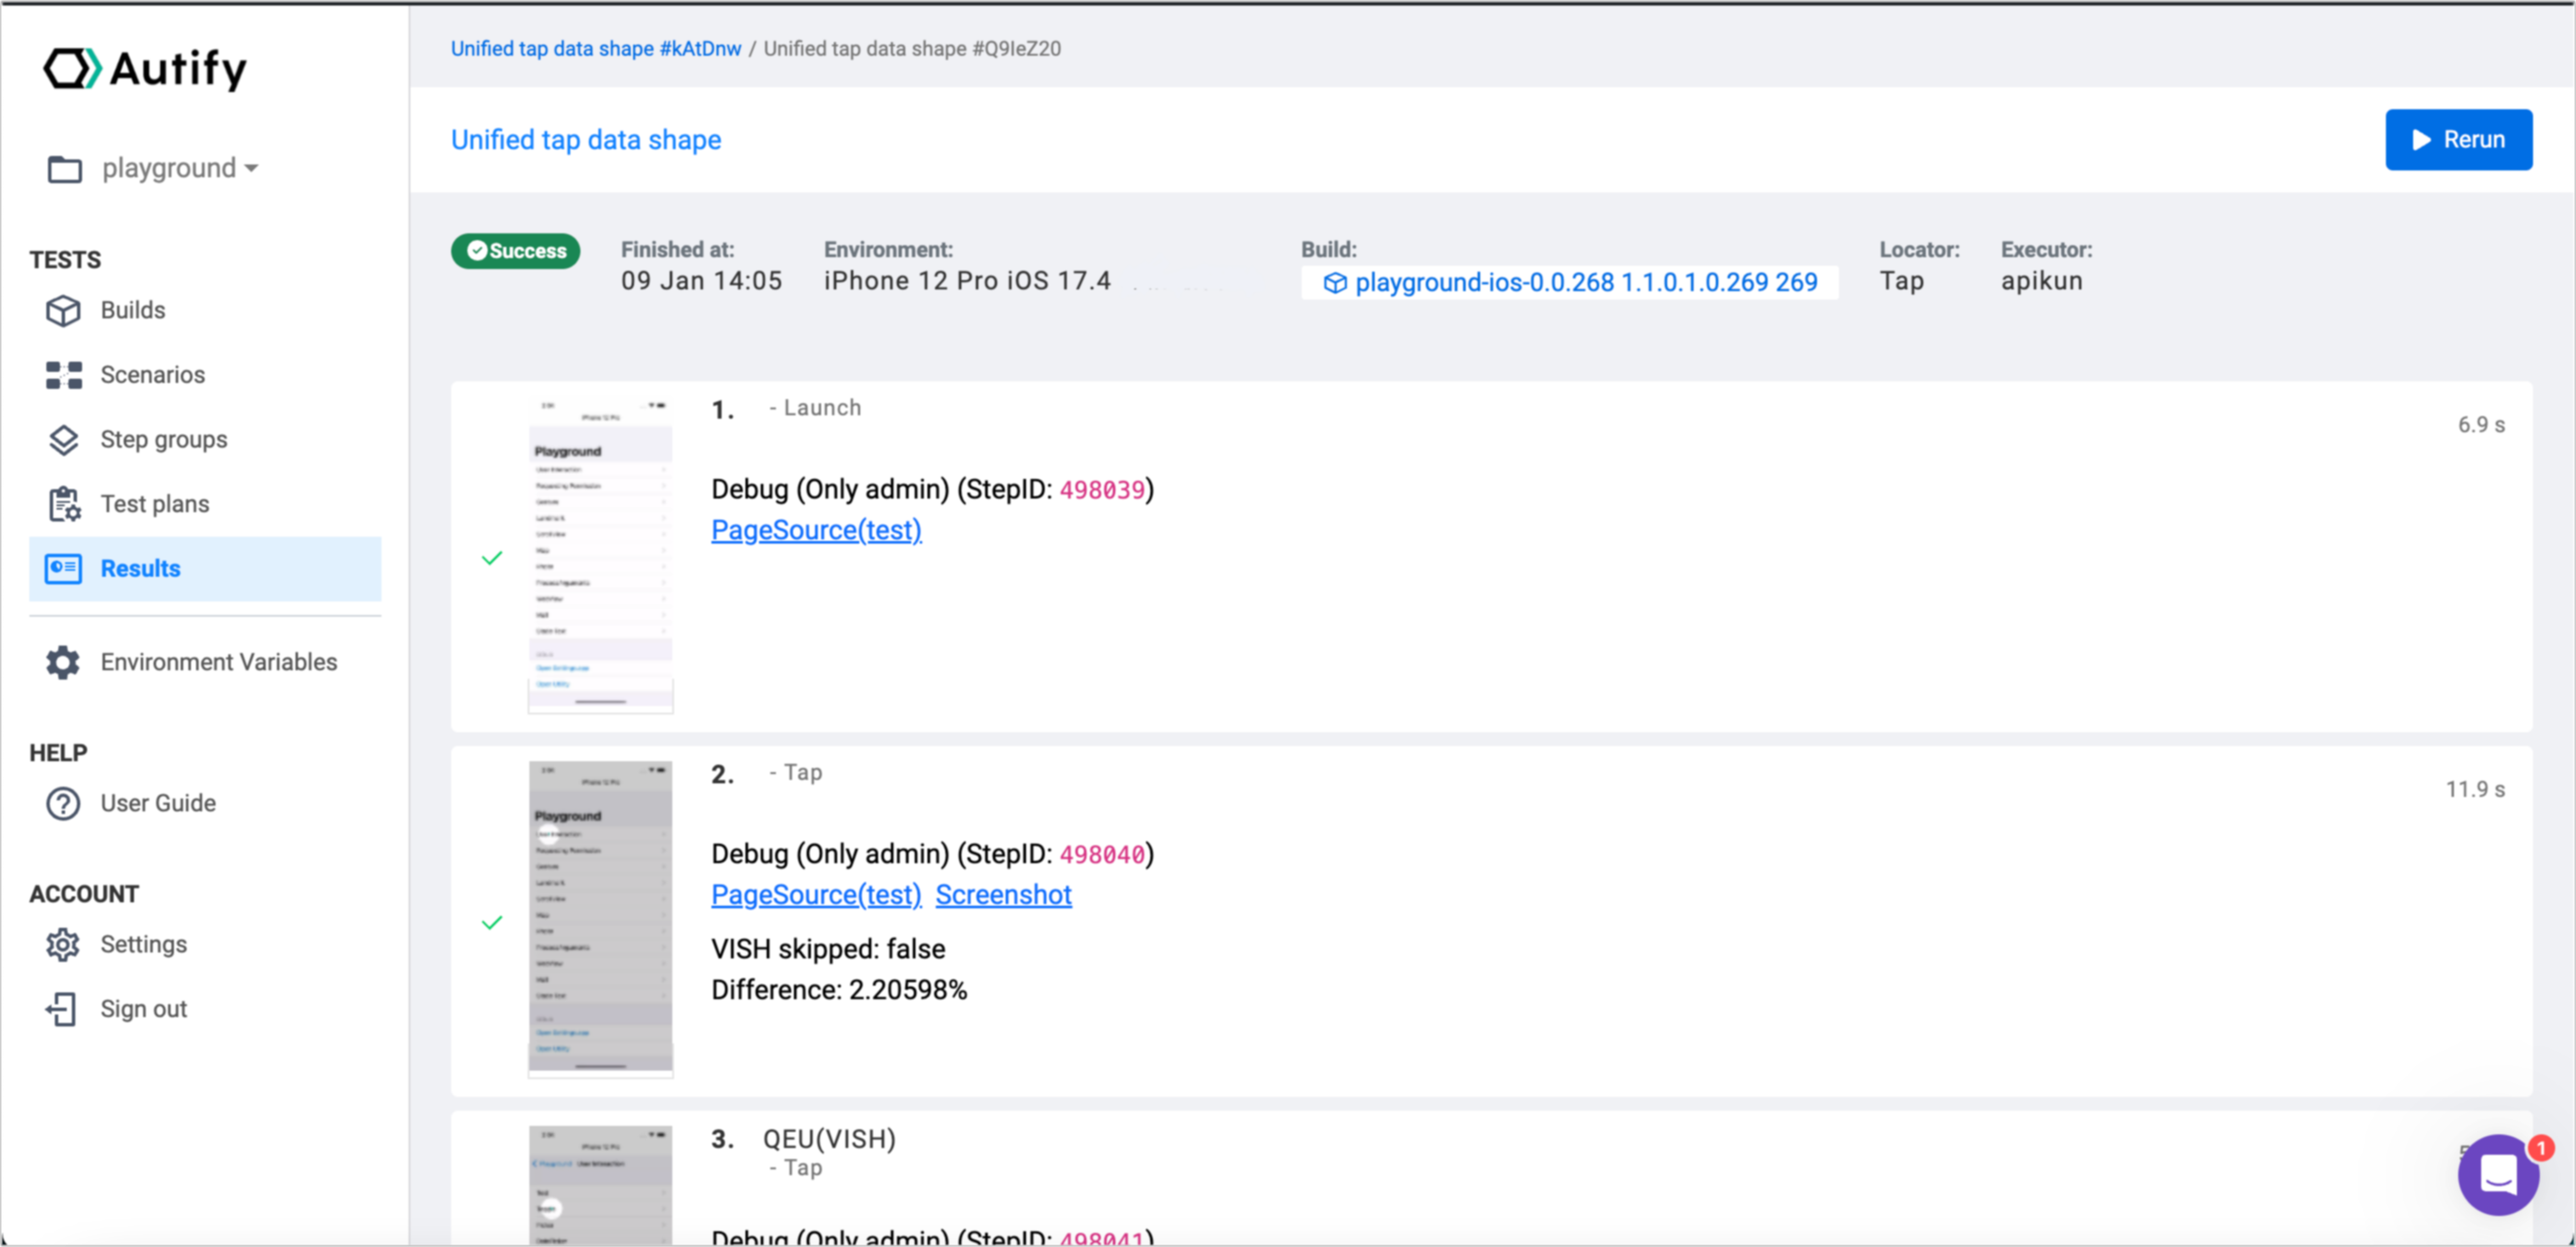2576x1247 pixels.
Task: Click the Rerun button
Action: [2458, 139]
